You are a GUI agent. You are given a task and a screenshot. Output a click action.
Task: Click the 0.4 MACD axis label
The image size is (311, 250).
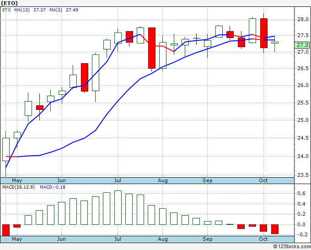301,204
